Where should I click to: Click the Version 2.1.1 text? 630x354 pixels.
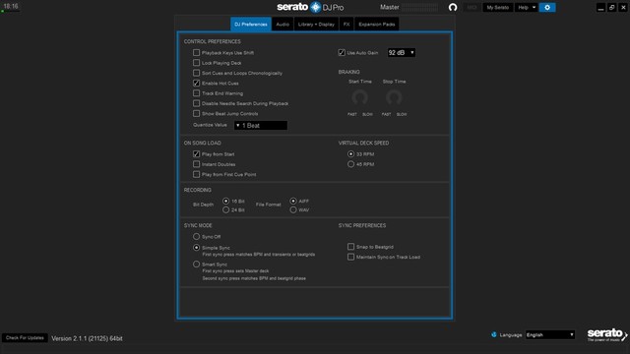click(x=87, y=338)
